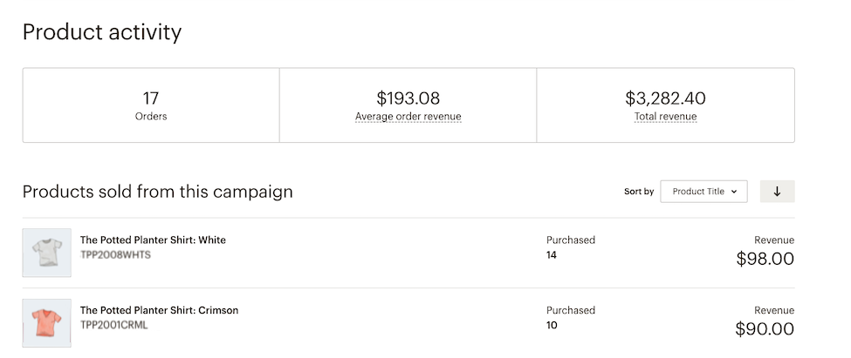Click the white shirt product thumbnail
Image resolution: width=851 pixels, height=358 pixels.
tap(46, 253)
